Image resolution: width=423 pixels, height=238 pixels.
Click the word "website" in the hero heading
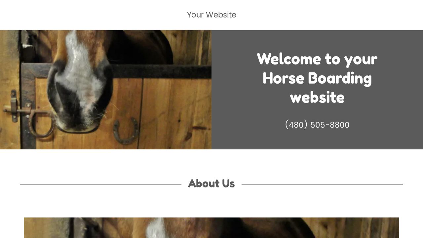point(317,98)
